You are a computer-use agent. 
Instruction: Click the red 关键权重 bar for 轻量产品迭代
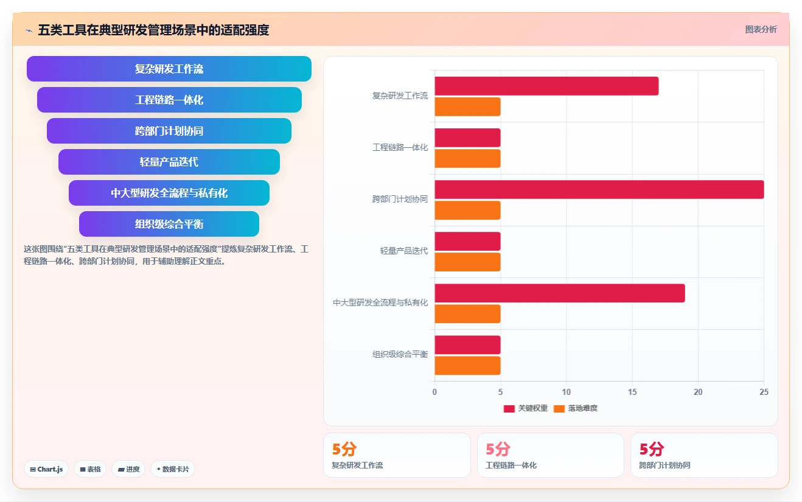coord(467,241)
